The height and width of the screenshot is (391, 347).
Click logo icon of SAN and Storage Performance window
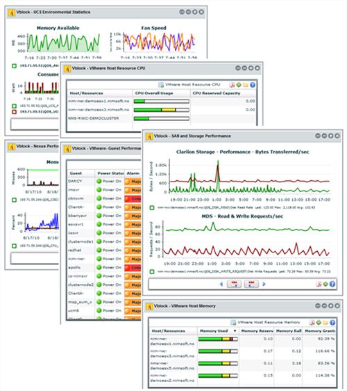point(149,136)
